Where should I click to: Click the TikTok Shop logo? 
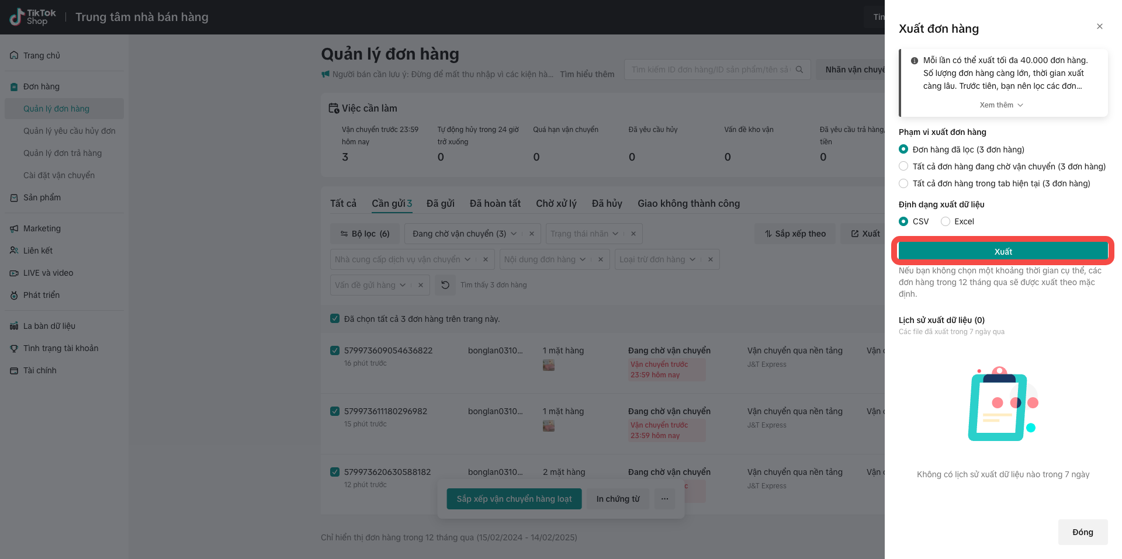point(33,17)
